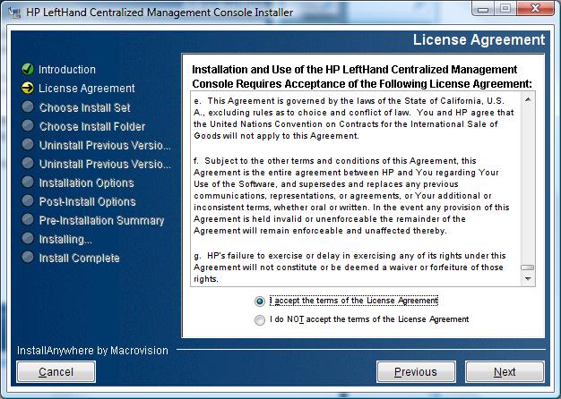Click the gray bullet beside Installation Options

point(28,182)
